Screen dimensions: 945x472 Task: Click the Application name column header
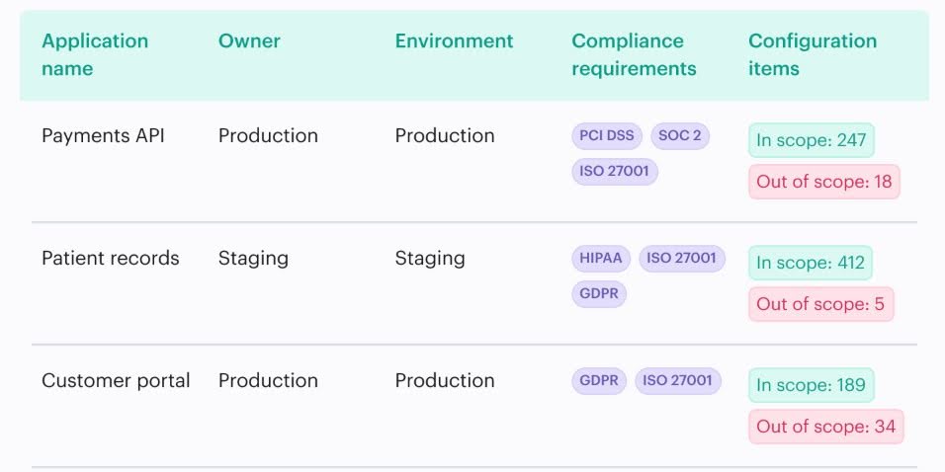[x=95, y=54]
